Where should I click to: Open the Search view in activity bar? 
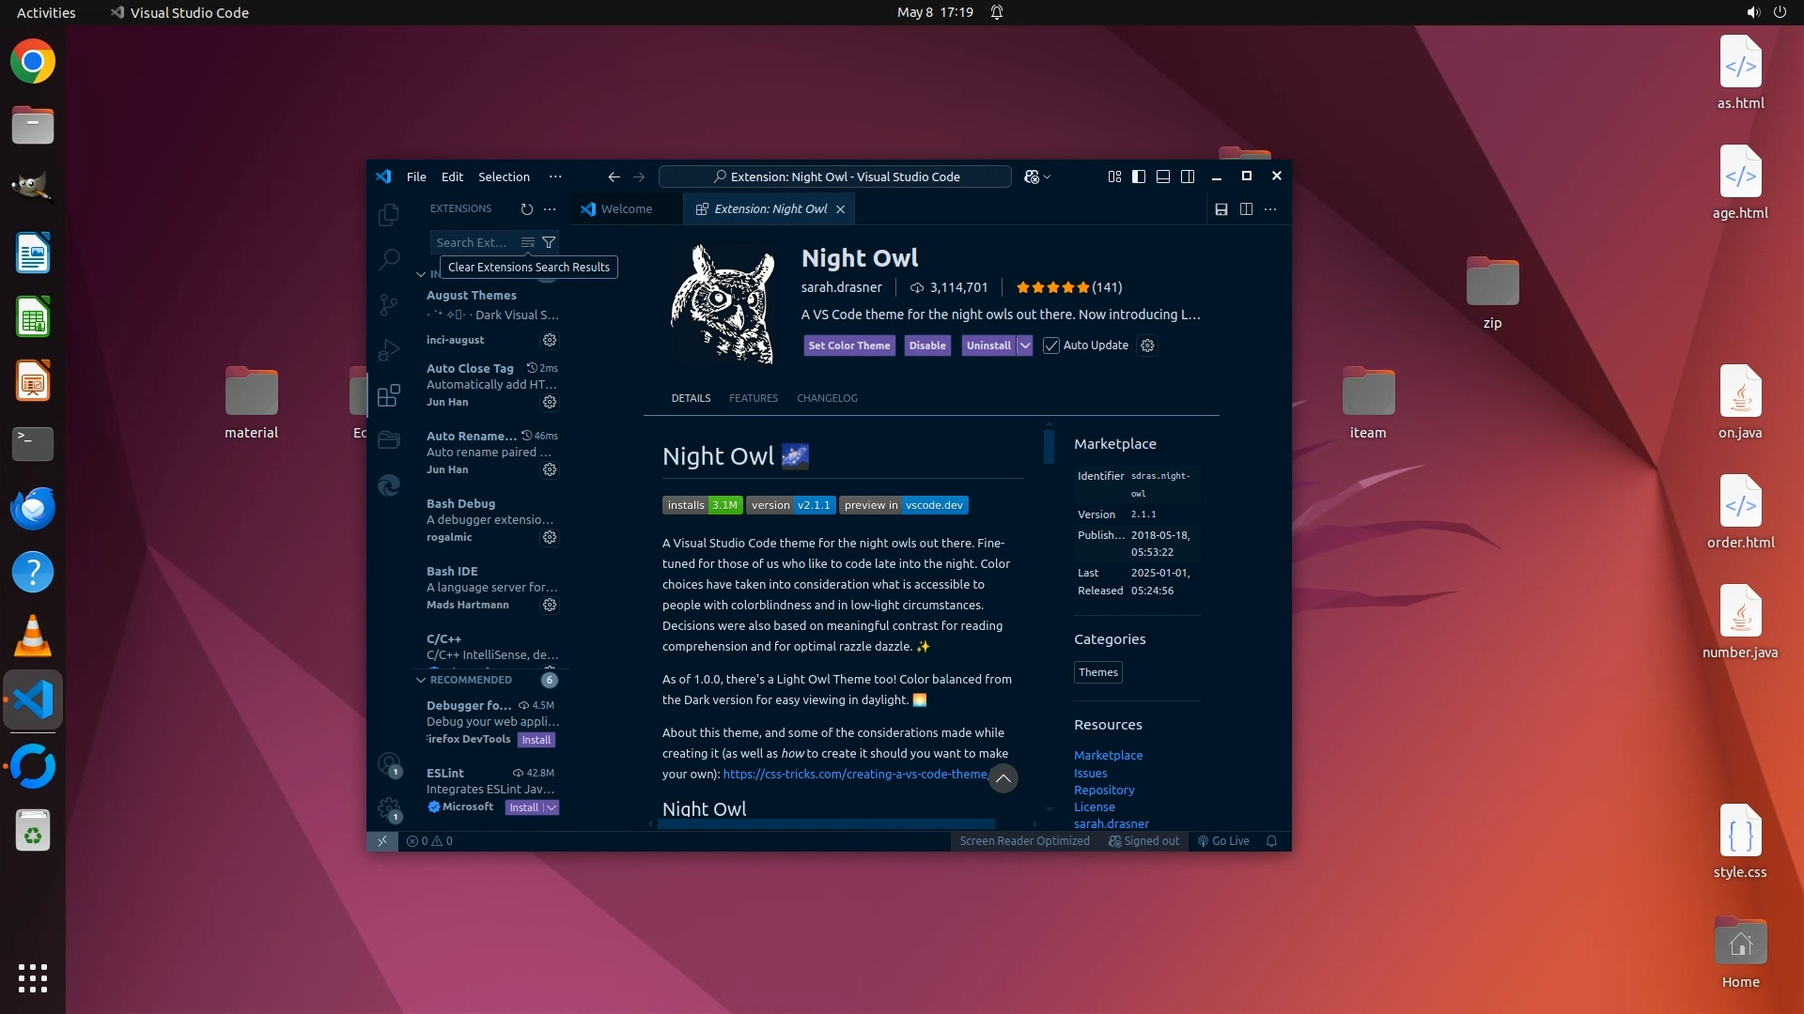click(x=388, y=259)
